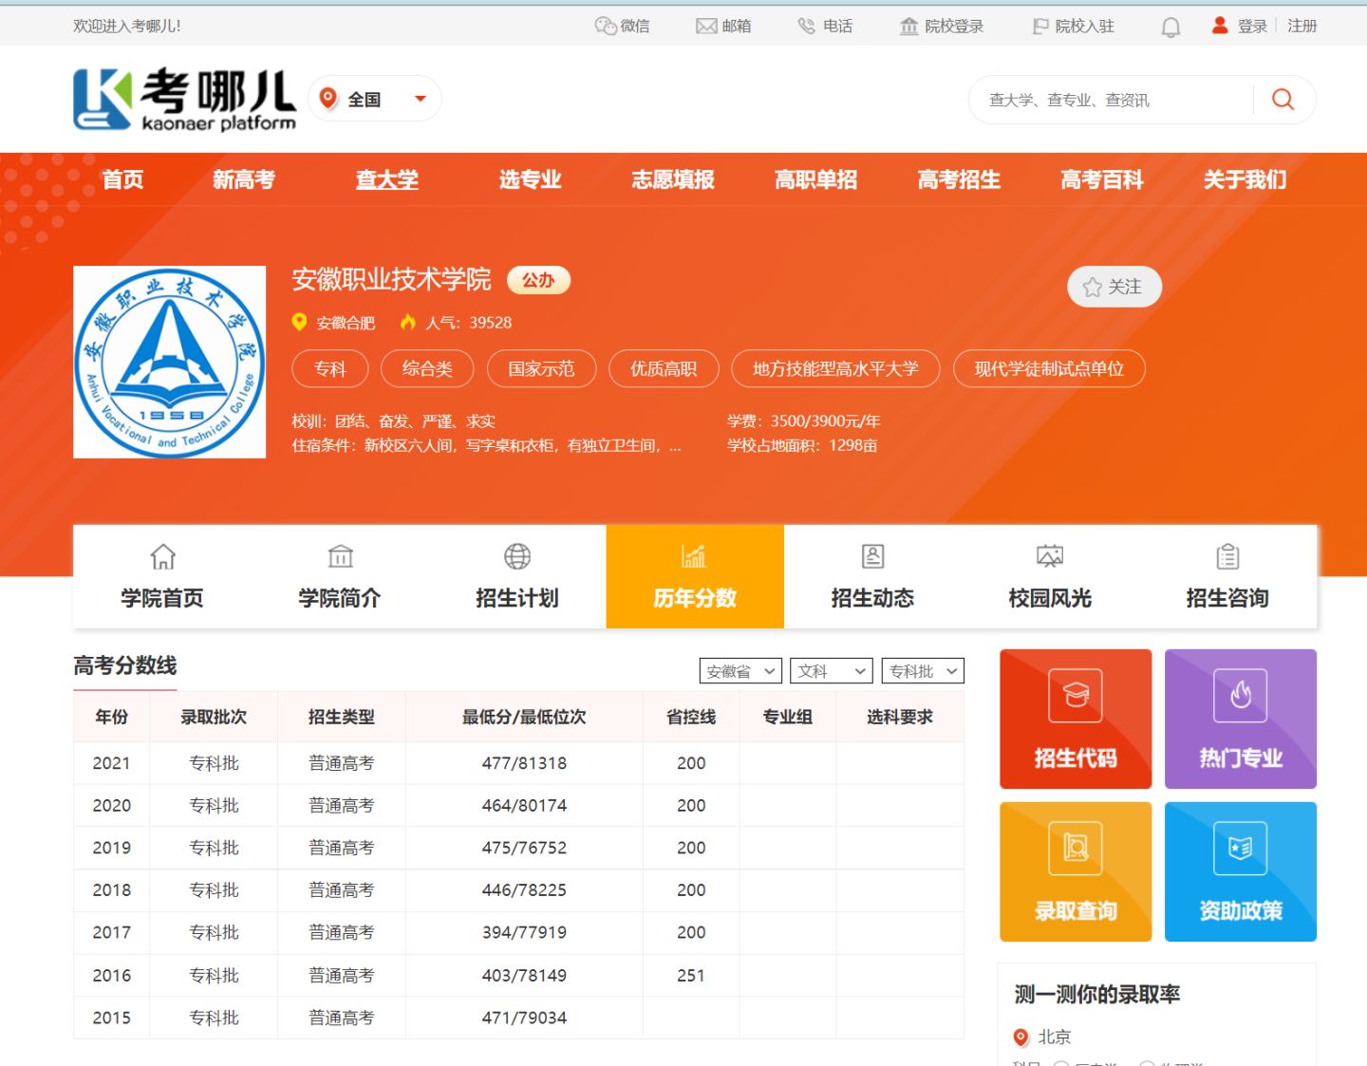1367x1066 pixels.
Task: Open the 文科 subject dropdown
Action: (833, 671)
